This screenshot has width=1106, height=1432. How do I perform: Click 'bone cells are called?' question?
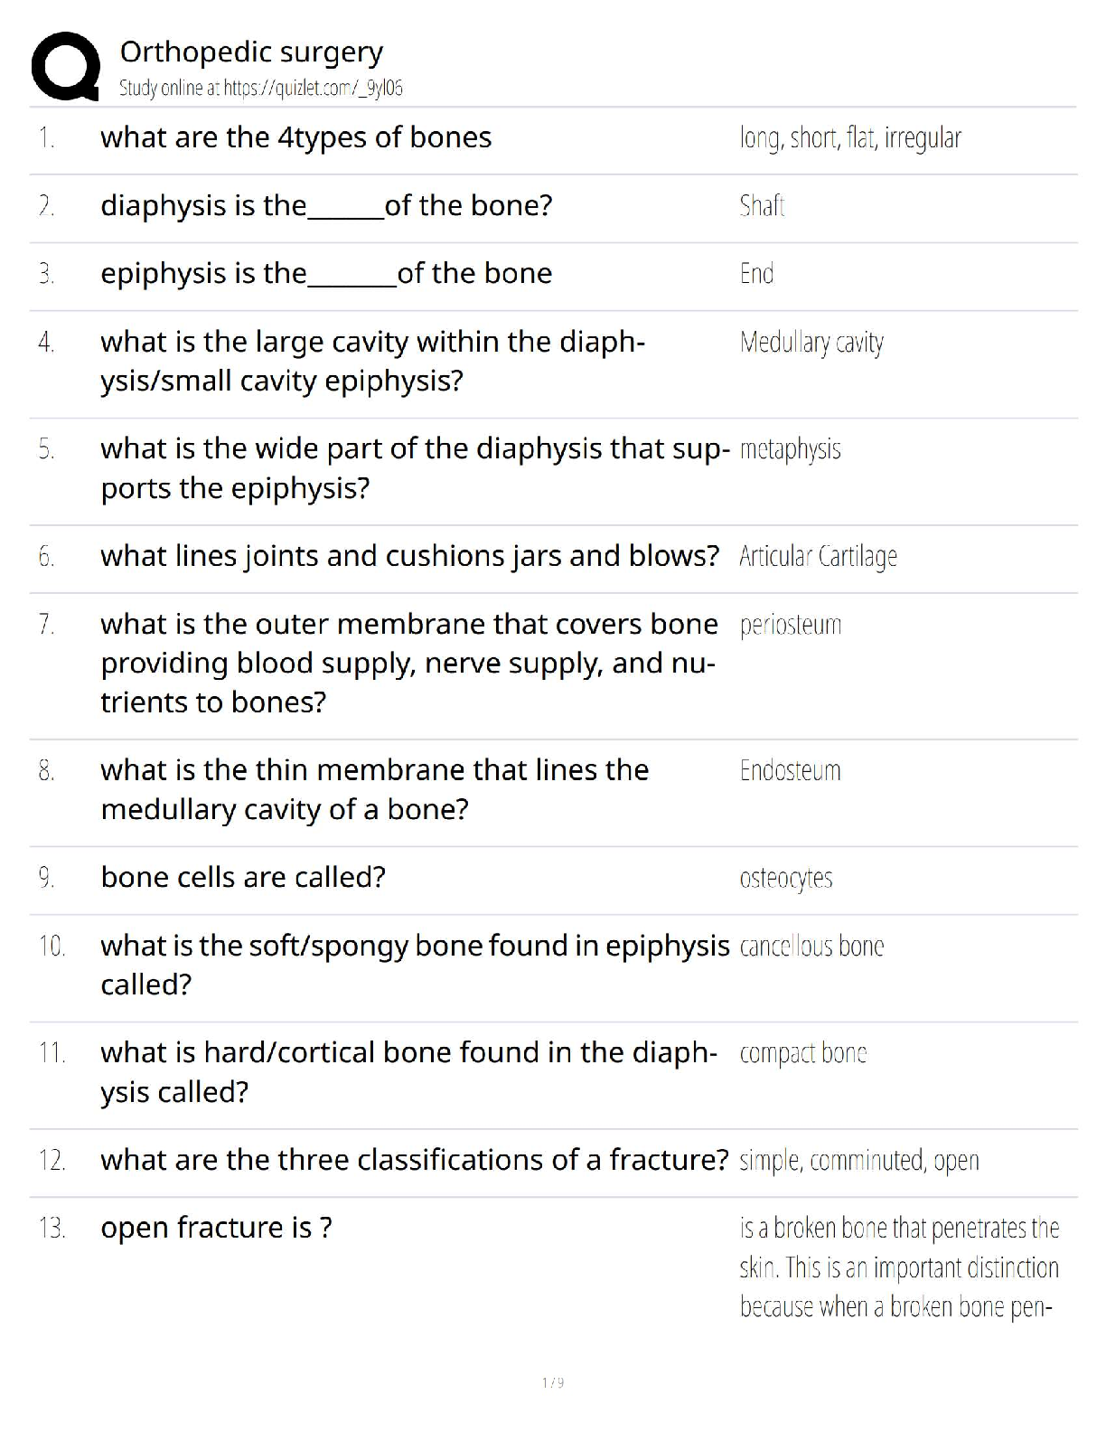point(243,877)
